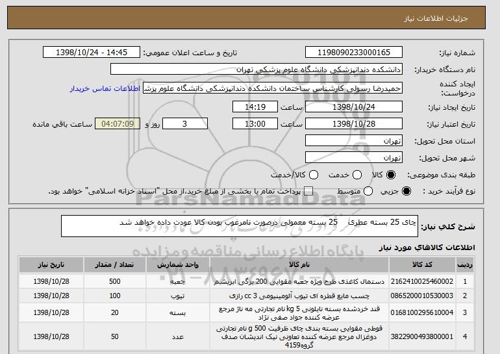Click row 1 need date 1398/10/28
This screenshot has width=500, height=354.
point(51,281)
